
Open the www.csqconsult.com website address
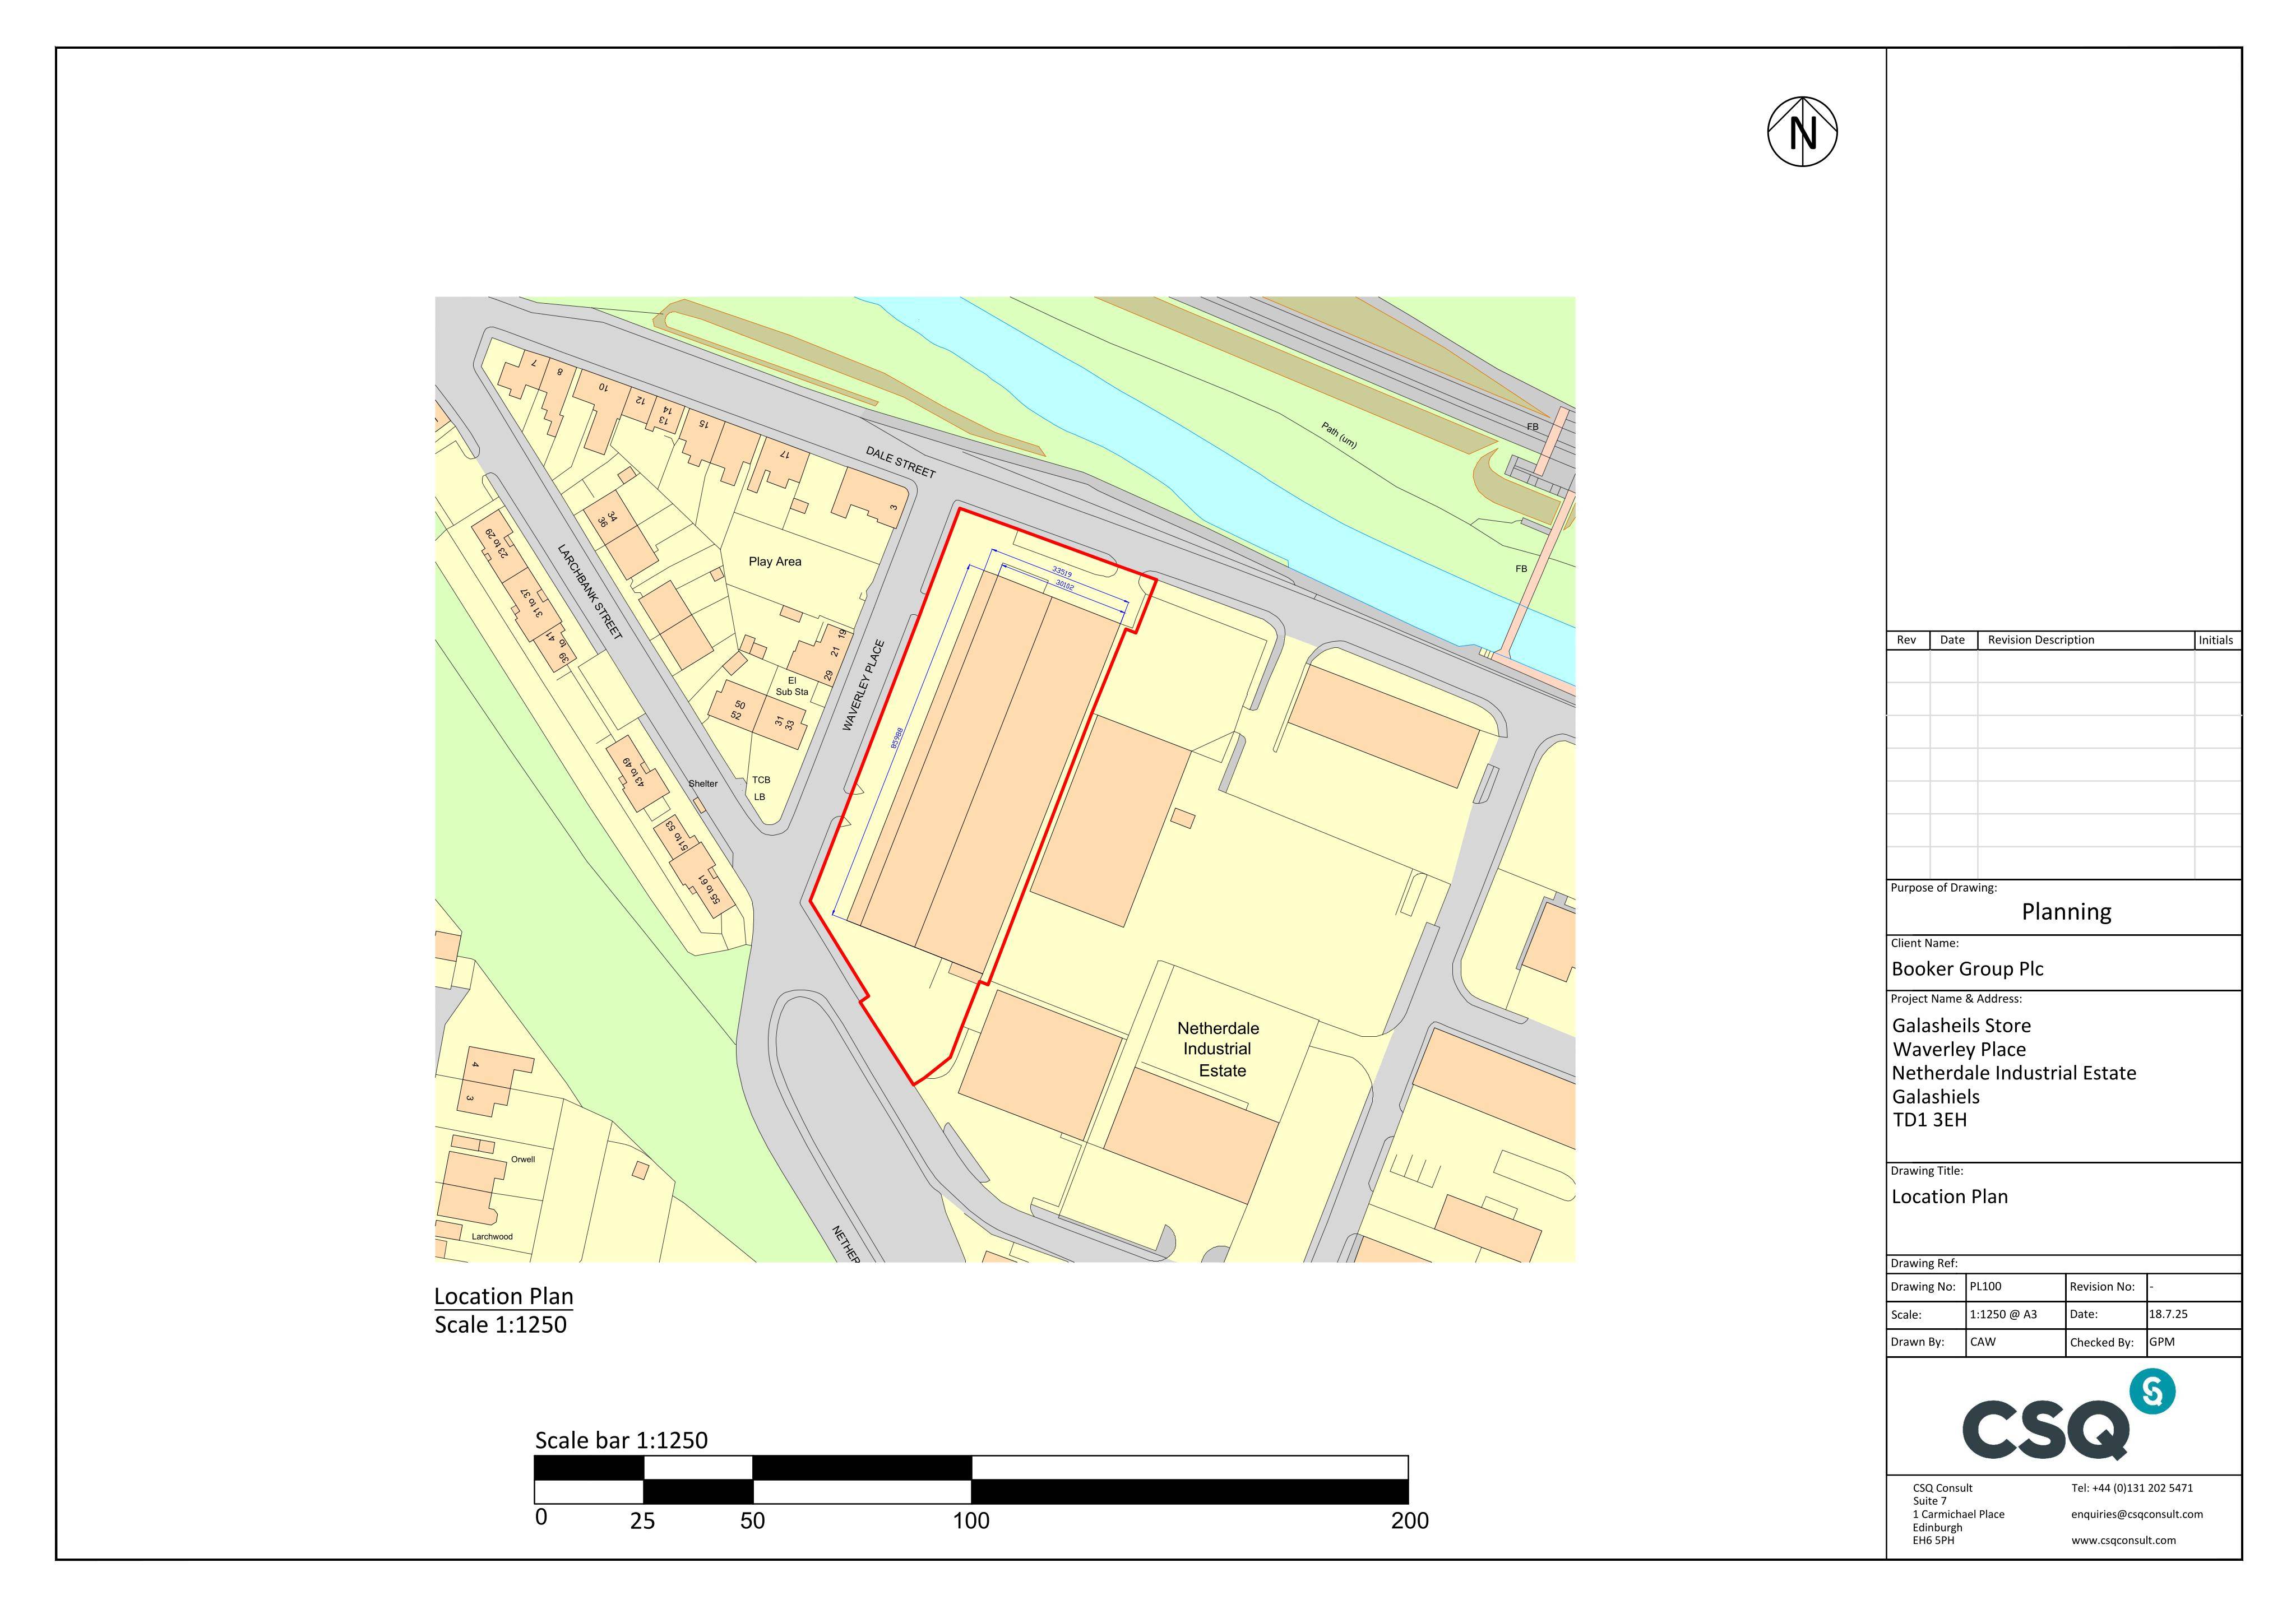click(x=2123, y=1541)
